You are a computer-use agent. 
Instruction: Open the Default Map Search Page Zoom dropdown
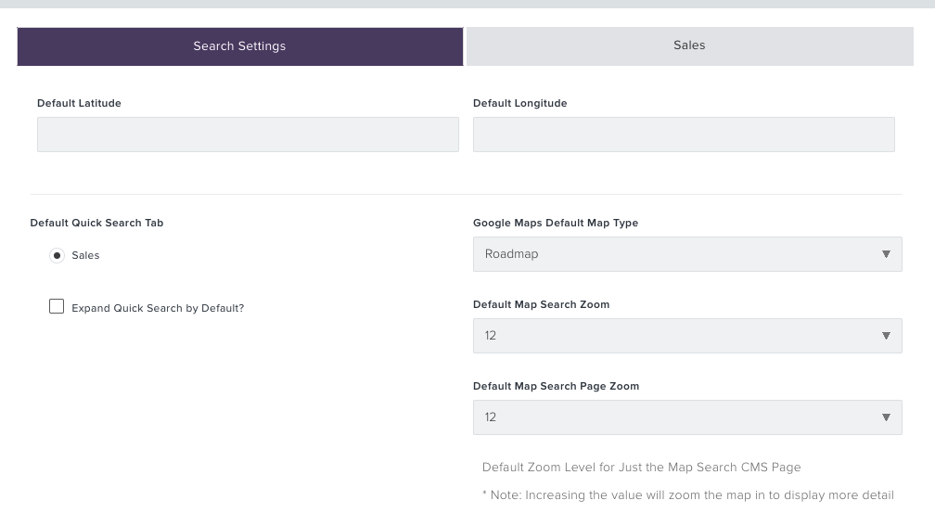click(687, 417)
